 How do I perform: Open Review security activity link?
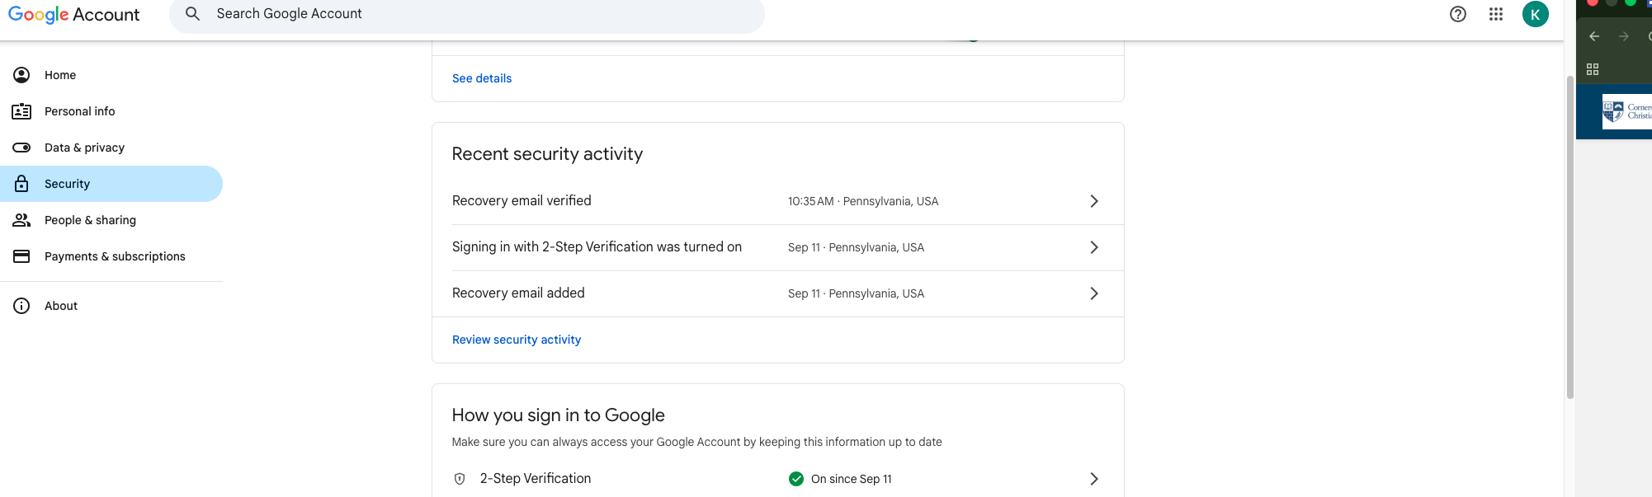pyautogui.click(x=517, y=340)
